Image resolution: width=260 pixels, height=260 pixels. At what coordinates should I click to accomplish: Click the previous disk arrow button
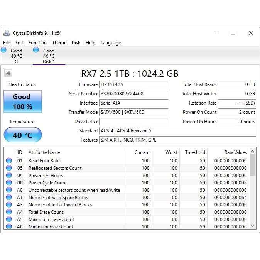pos(8,73)
